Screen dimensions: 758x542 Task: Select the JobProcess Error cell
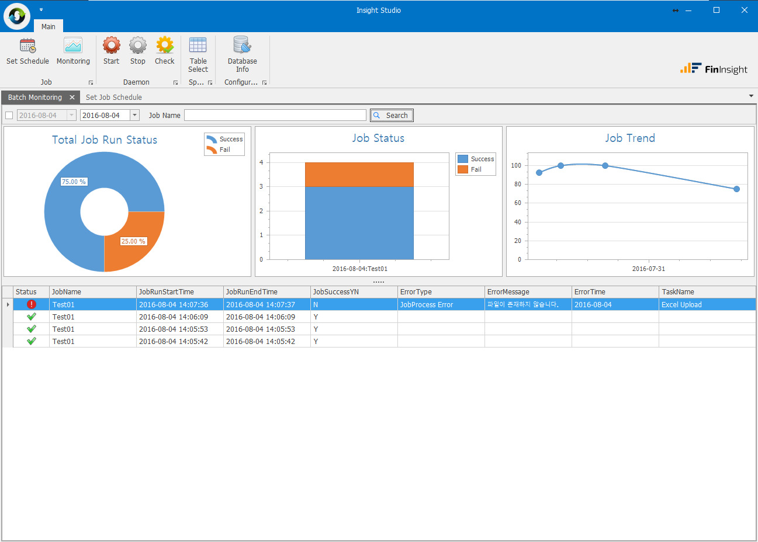tap(441, 304)
